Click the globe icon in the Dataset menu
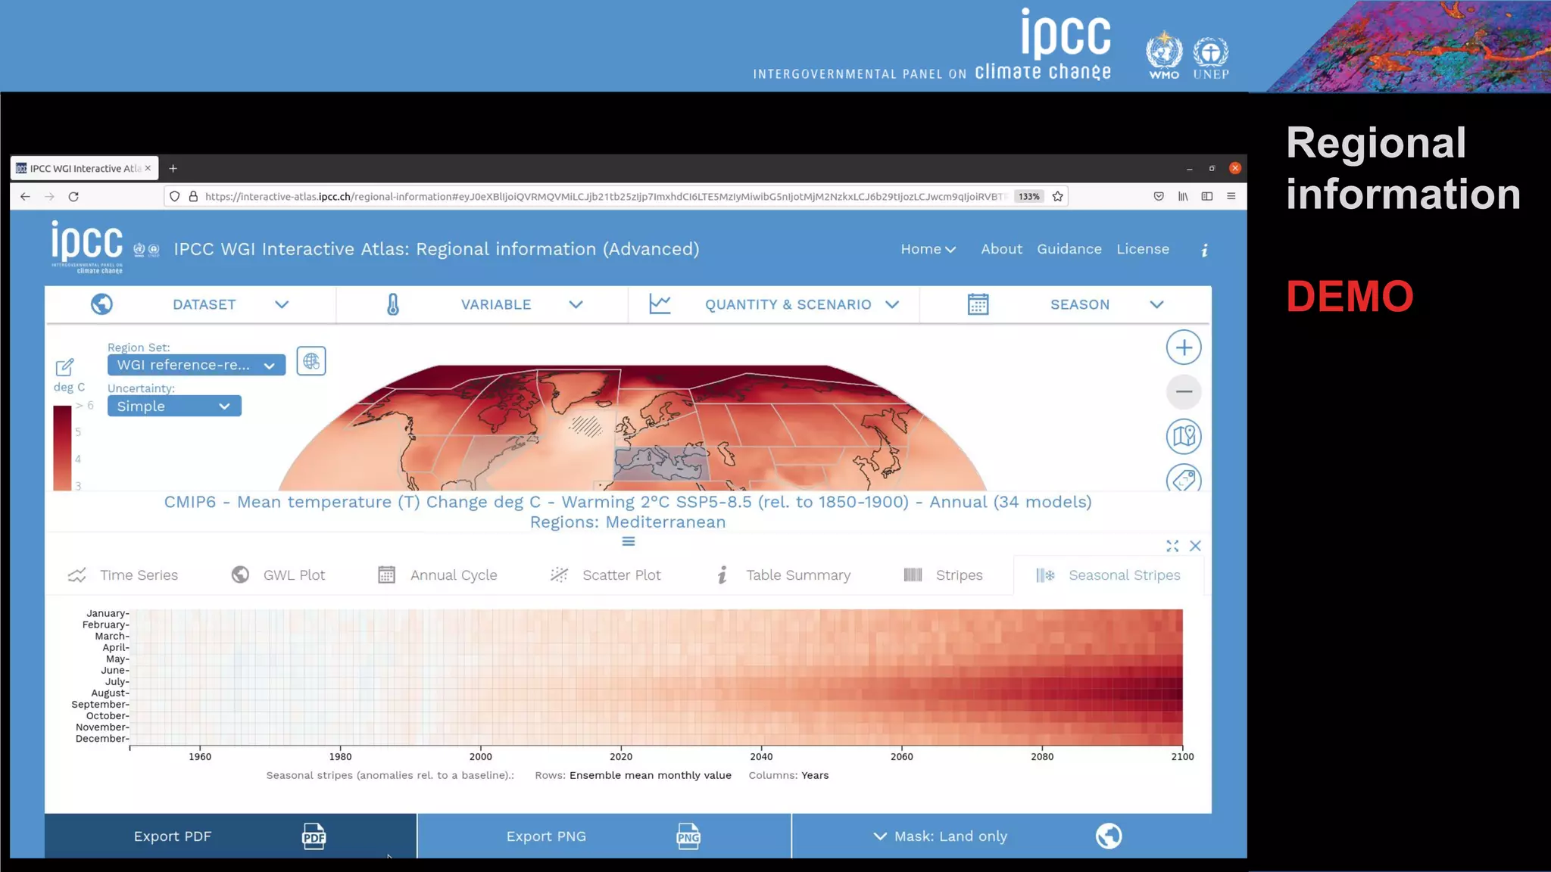This screenshot has height=872, width=1551. tap(101, 304)
